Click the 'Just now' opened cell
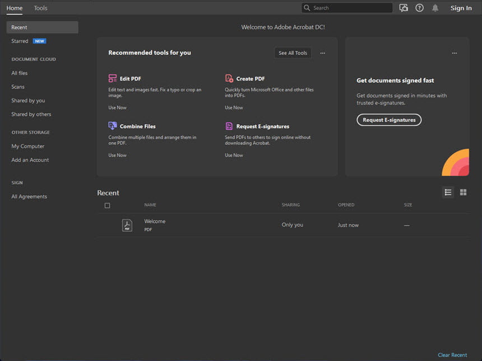The width and height of the screenshot is (482, 361). [348, 225]
